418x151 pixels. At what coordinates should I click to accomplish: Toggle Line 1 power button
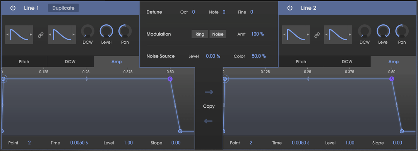pos(13,8)
